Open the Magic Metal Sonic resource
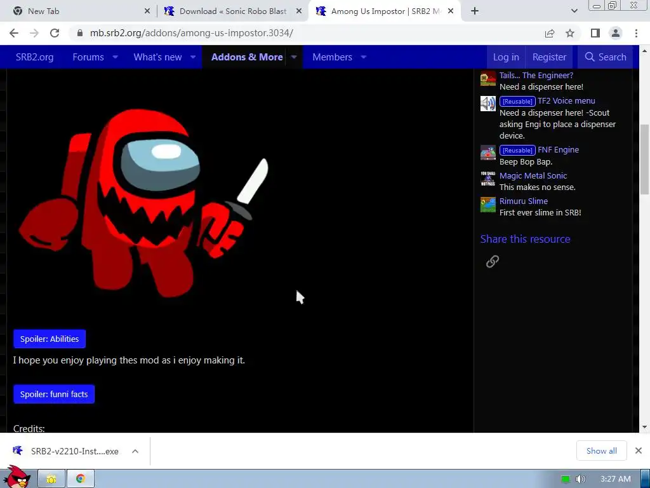This screenshot has height=488, width=650. click(533, 175)
